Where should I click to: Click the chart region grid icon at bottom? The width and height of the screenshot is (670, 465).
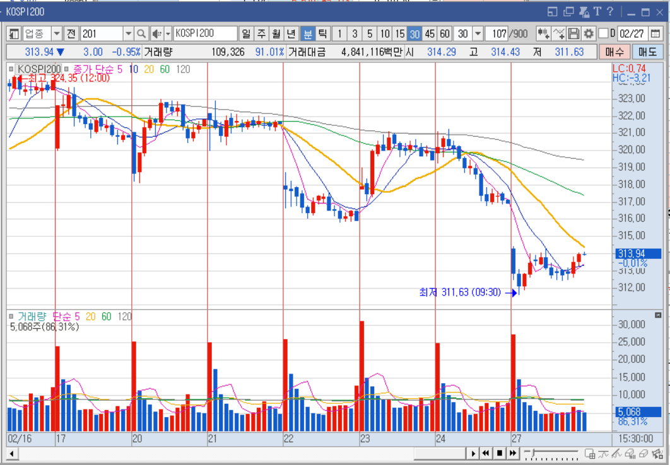click(590, 454)
